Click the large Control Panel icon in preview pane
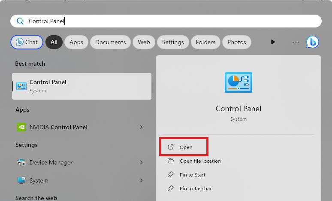Image resolution: width=332 pixels, height=201 pixels. click(x=238, y=82)
